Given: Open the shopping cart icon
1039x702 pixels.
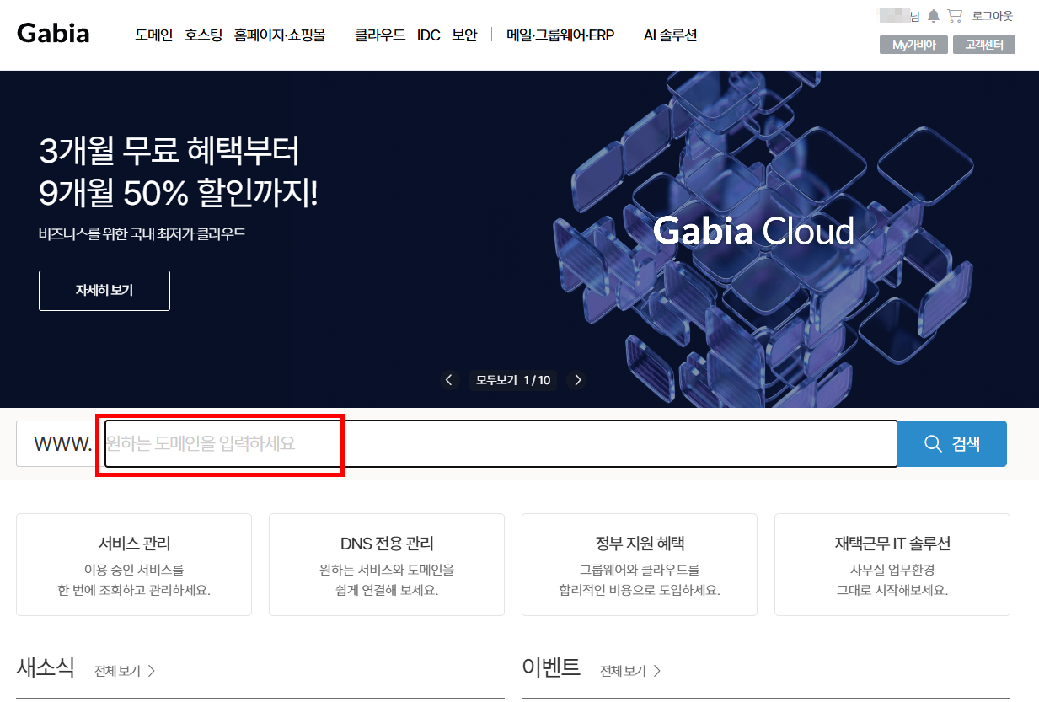Looking at the screenshot, I should tap(955, 16).
